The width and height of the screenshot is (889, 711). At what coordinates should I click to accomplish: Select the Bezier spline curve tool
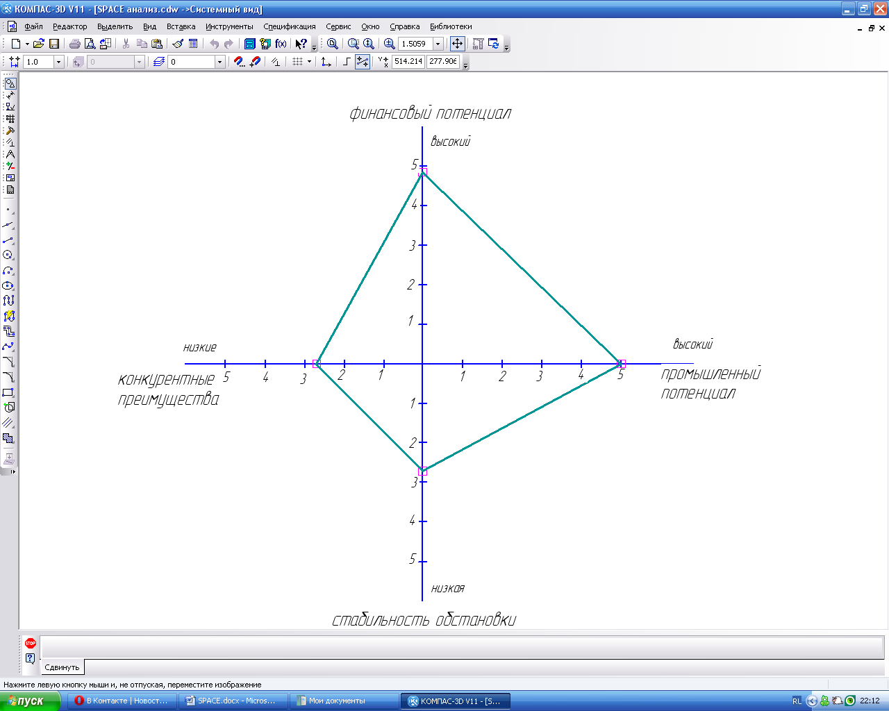click(x=8, y=346)
